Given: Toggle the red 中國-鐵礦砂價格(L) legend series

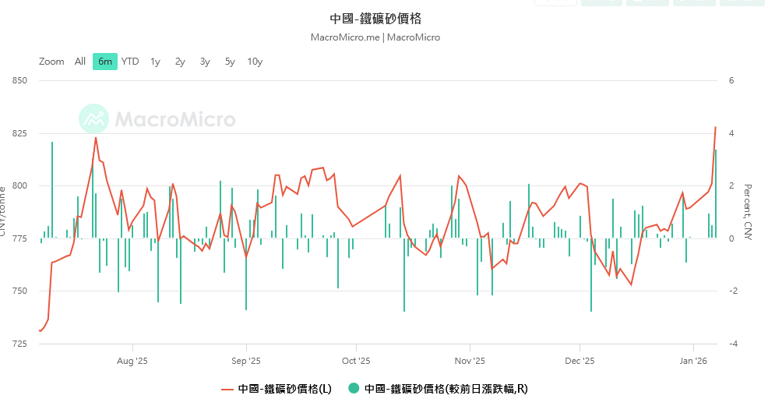Looking at the screenshot, I should pos(277,389).
